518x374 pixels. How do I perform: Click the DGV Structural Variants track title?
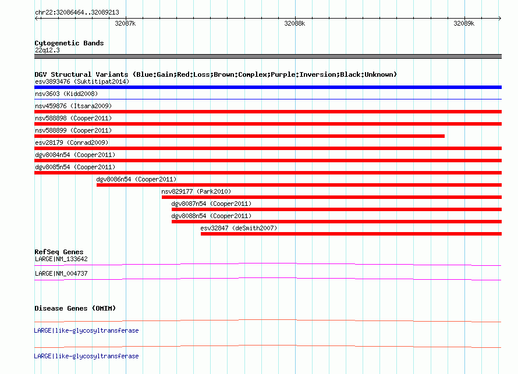tap(215, 74)
